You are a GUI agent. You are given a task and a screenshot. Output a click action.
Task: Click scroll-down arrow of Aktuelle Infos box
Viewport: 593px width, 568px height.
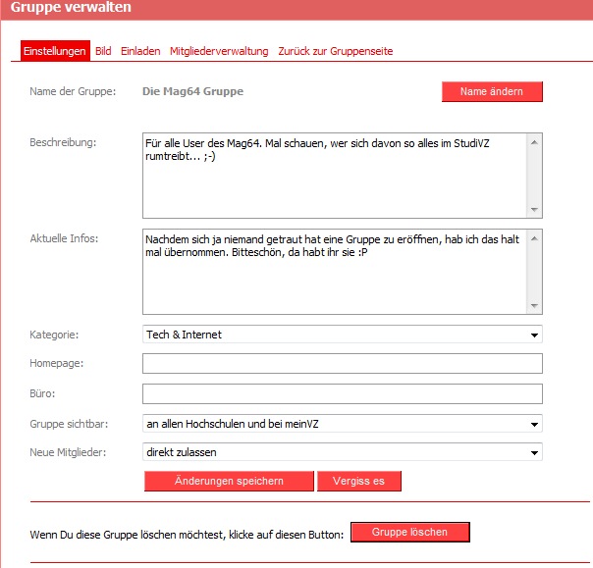(x=534, y=305)
